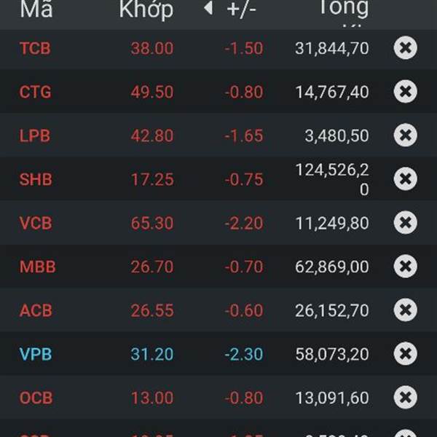Open the TCB stock symbol
This screenshot has height=437, width=437.
(x=35, y=48)
